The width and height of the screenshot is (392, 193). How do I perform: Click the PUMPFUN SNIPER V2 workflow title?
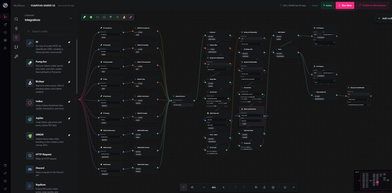43,6
